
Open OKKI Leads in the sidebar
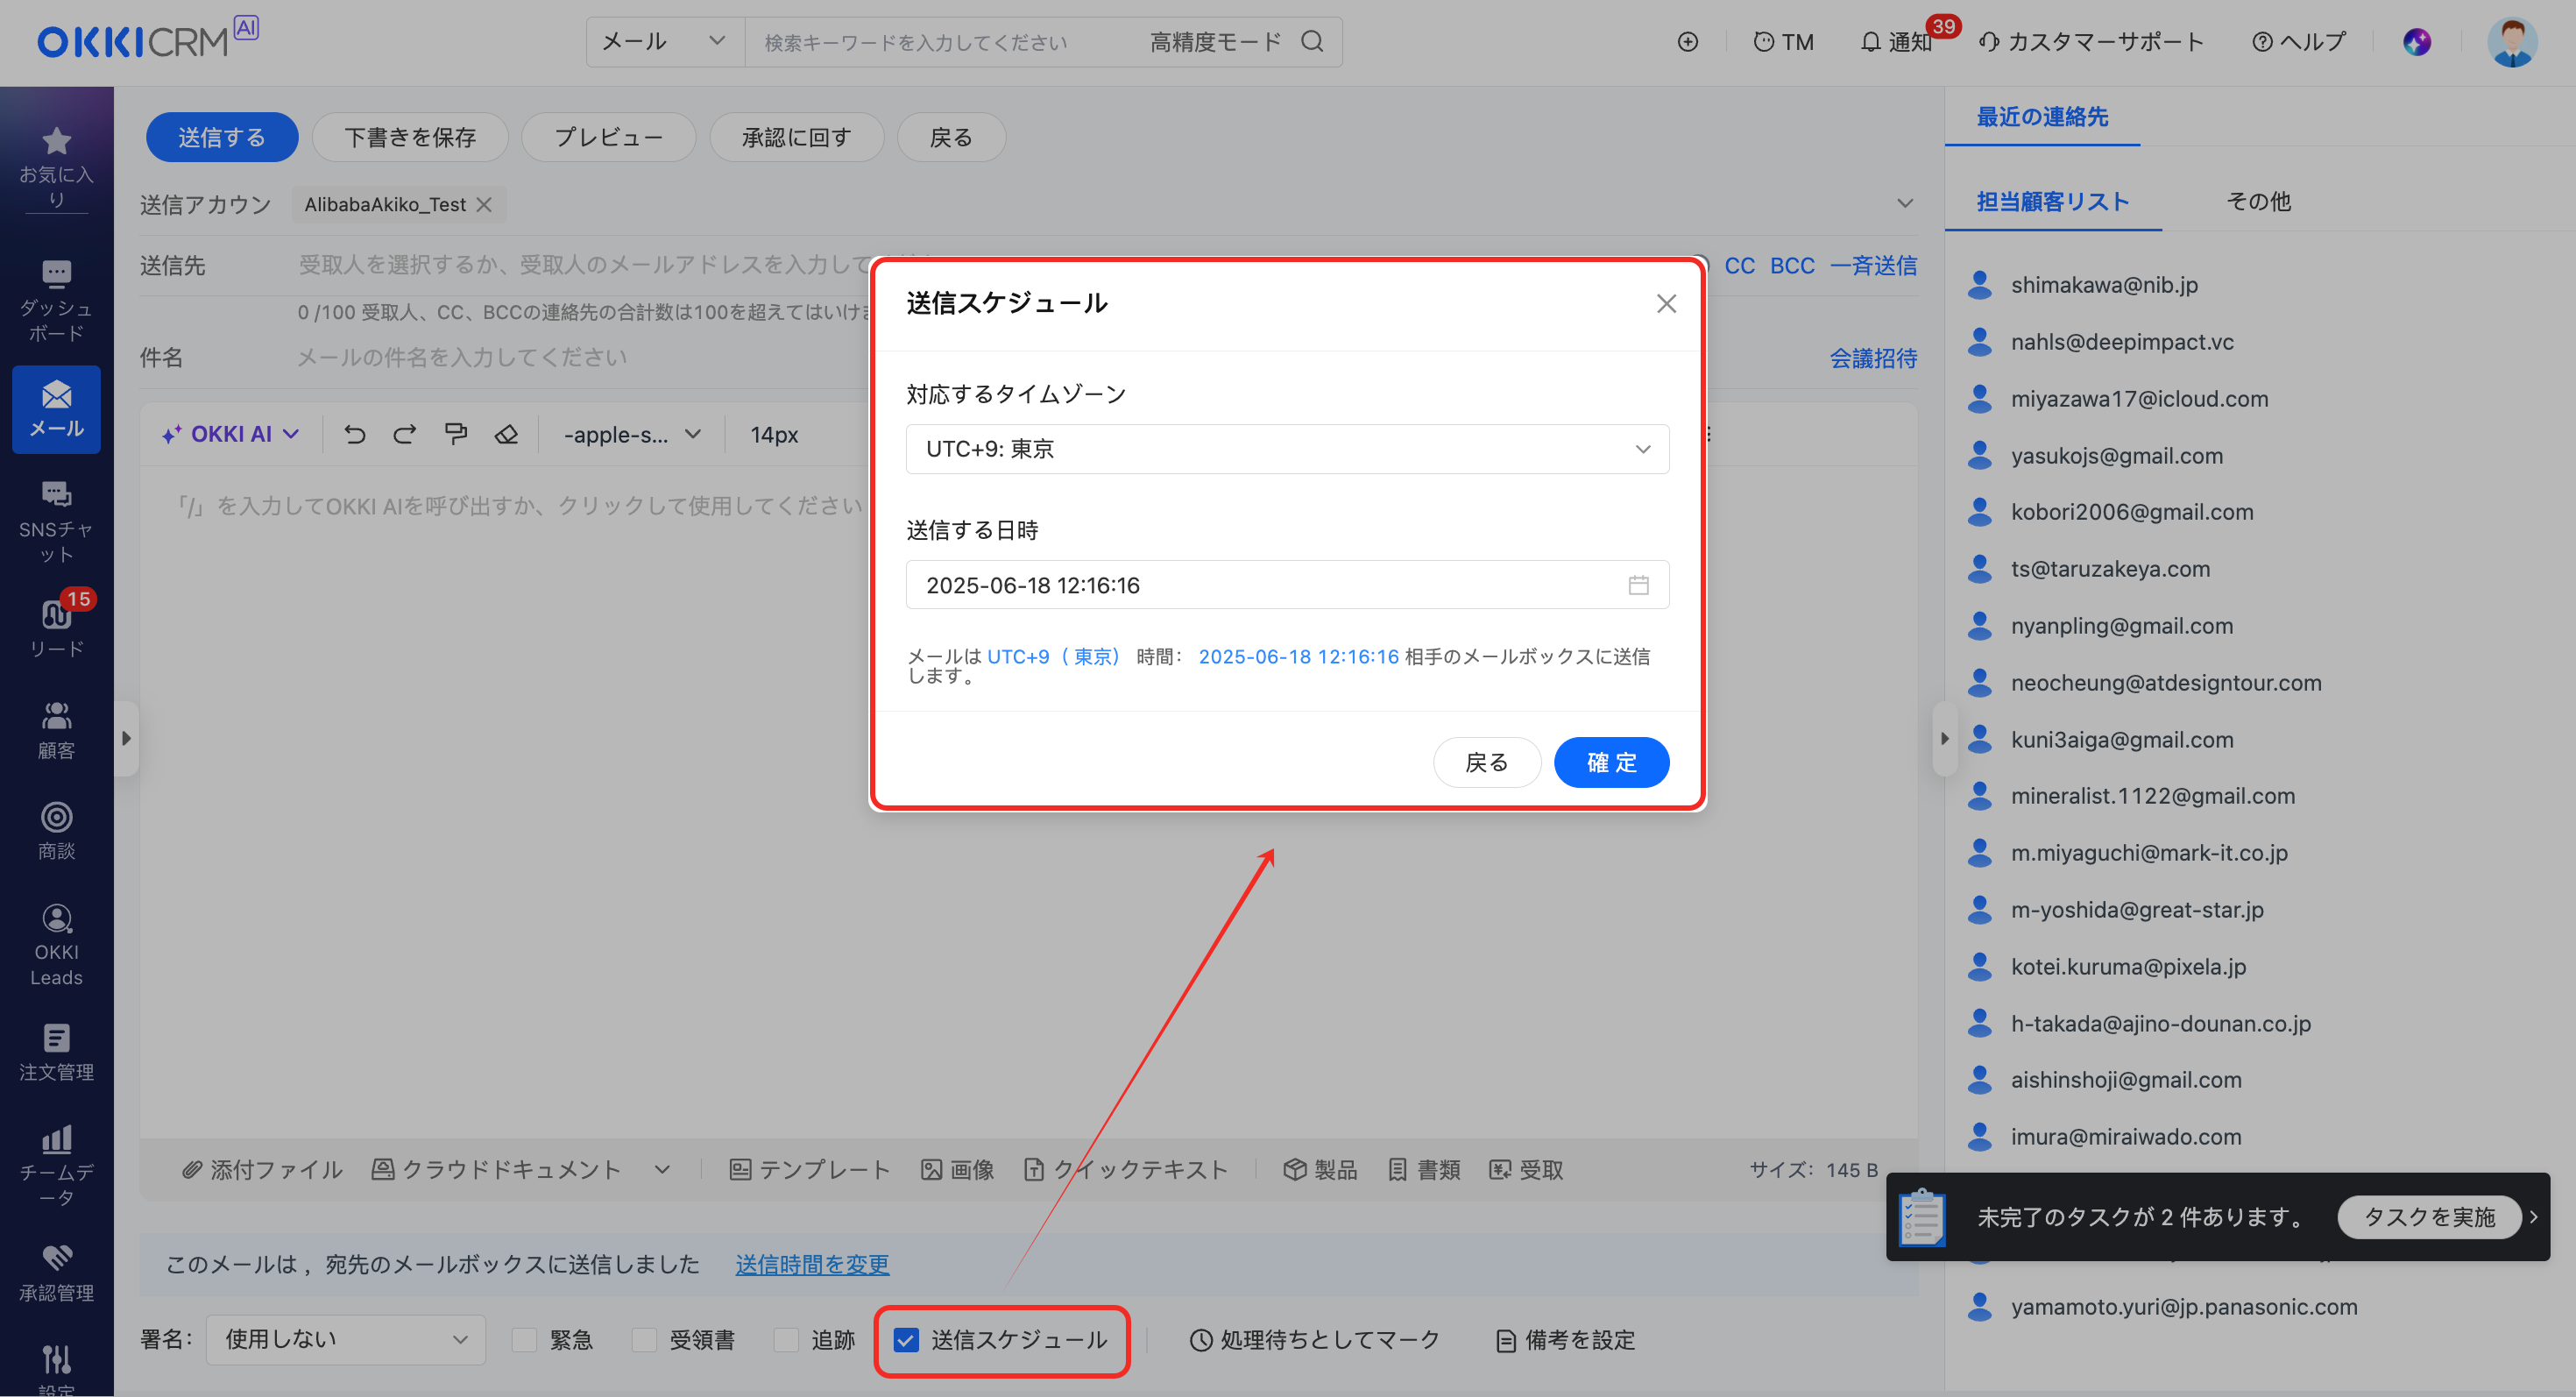[x=56, y=945]
